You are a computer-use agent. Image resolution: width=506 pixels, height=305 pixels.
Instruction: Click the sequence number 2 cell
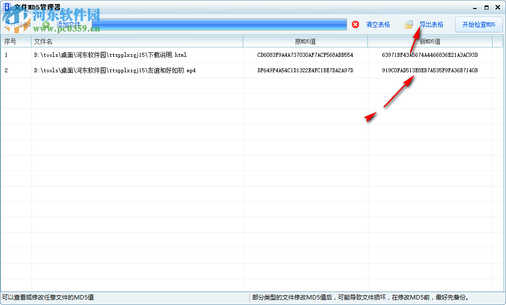point(16,70)
